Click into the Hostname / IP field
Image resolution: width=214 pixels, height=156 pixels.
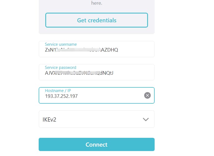click(x=110, y=96)
